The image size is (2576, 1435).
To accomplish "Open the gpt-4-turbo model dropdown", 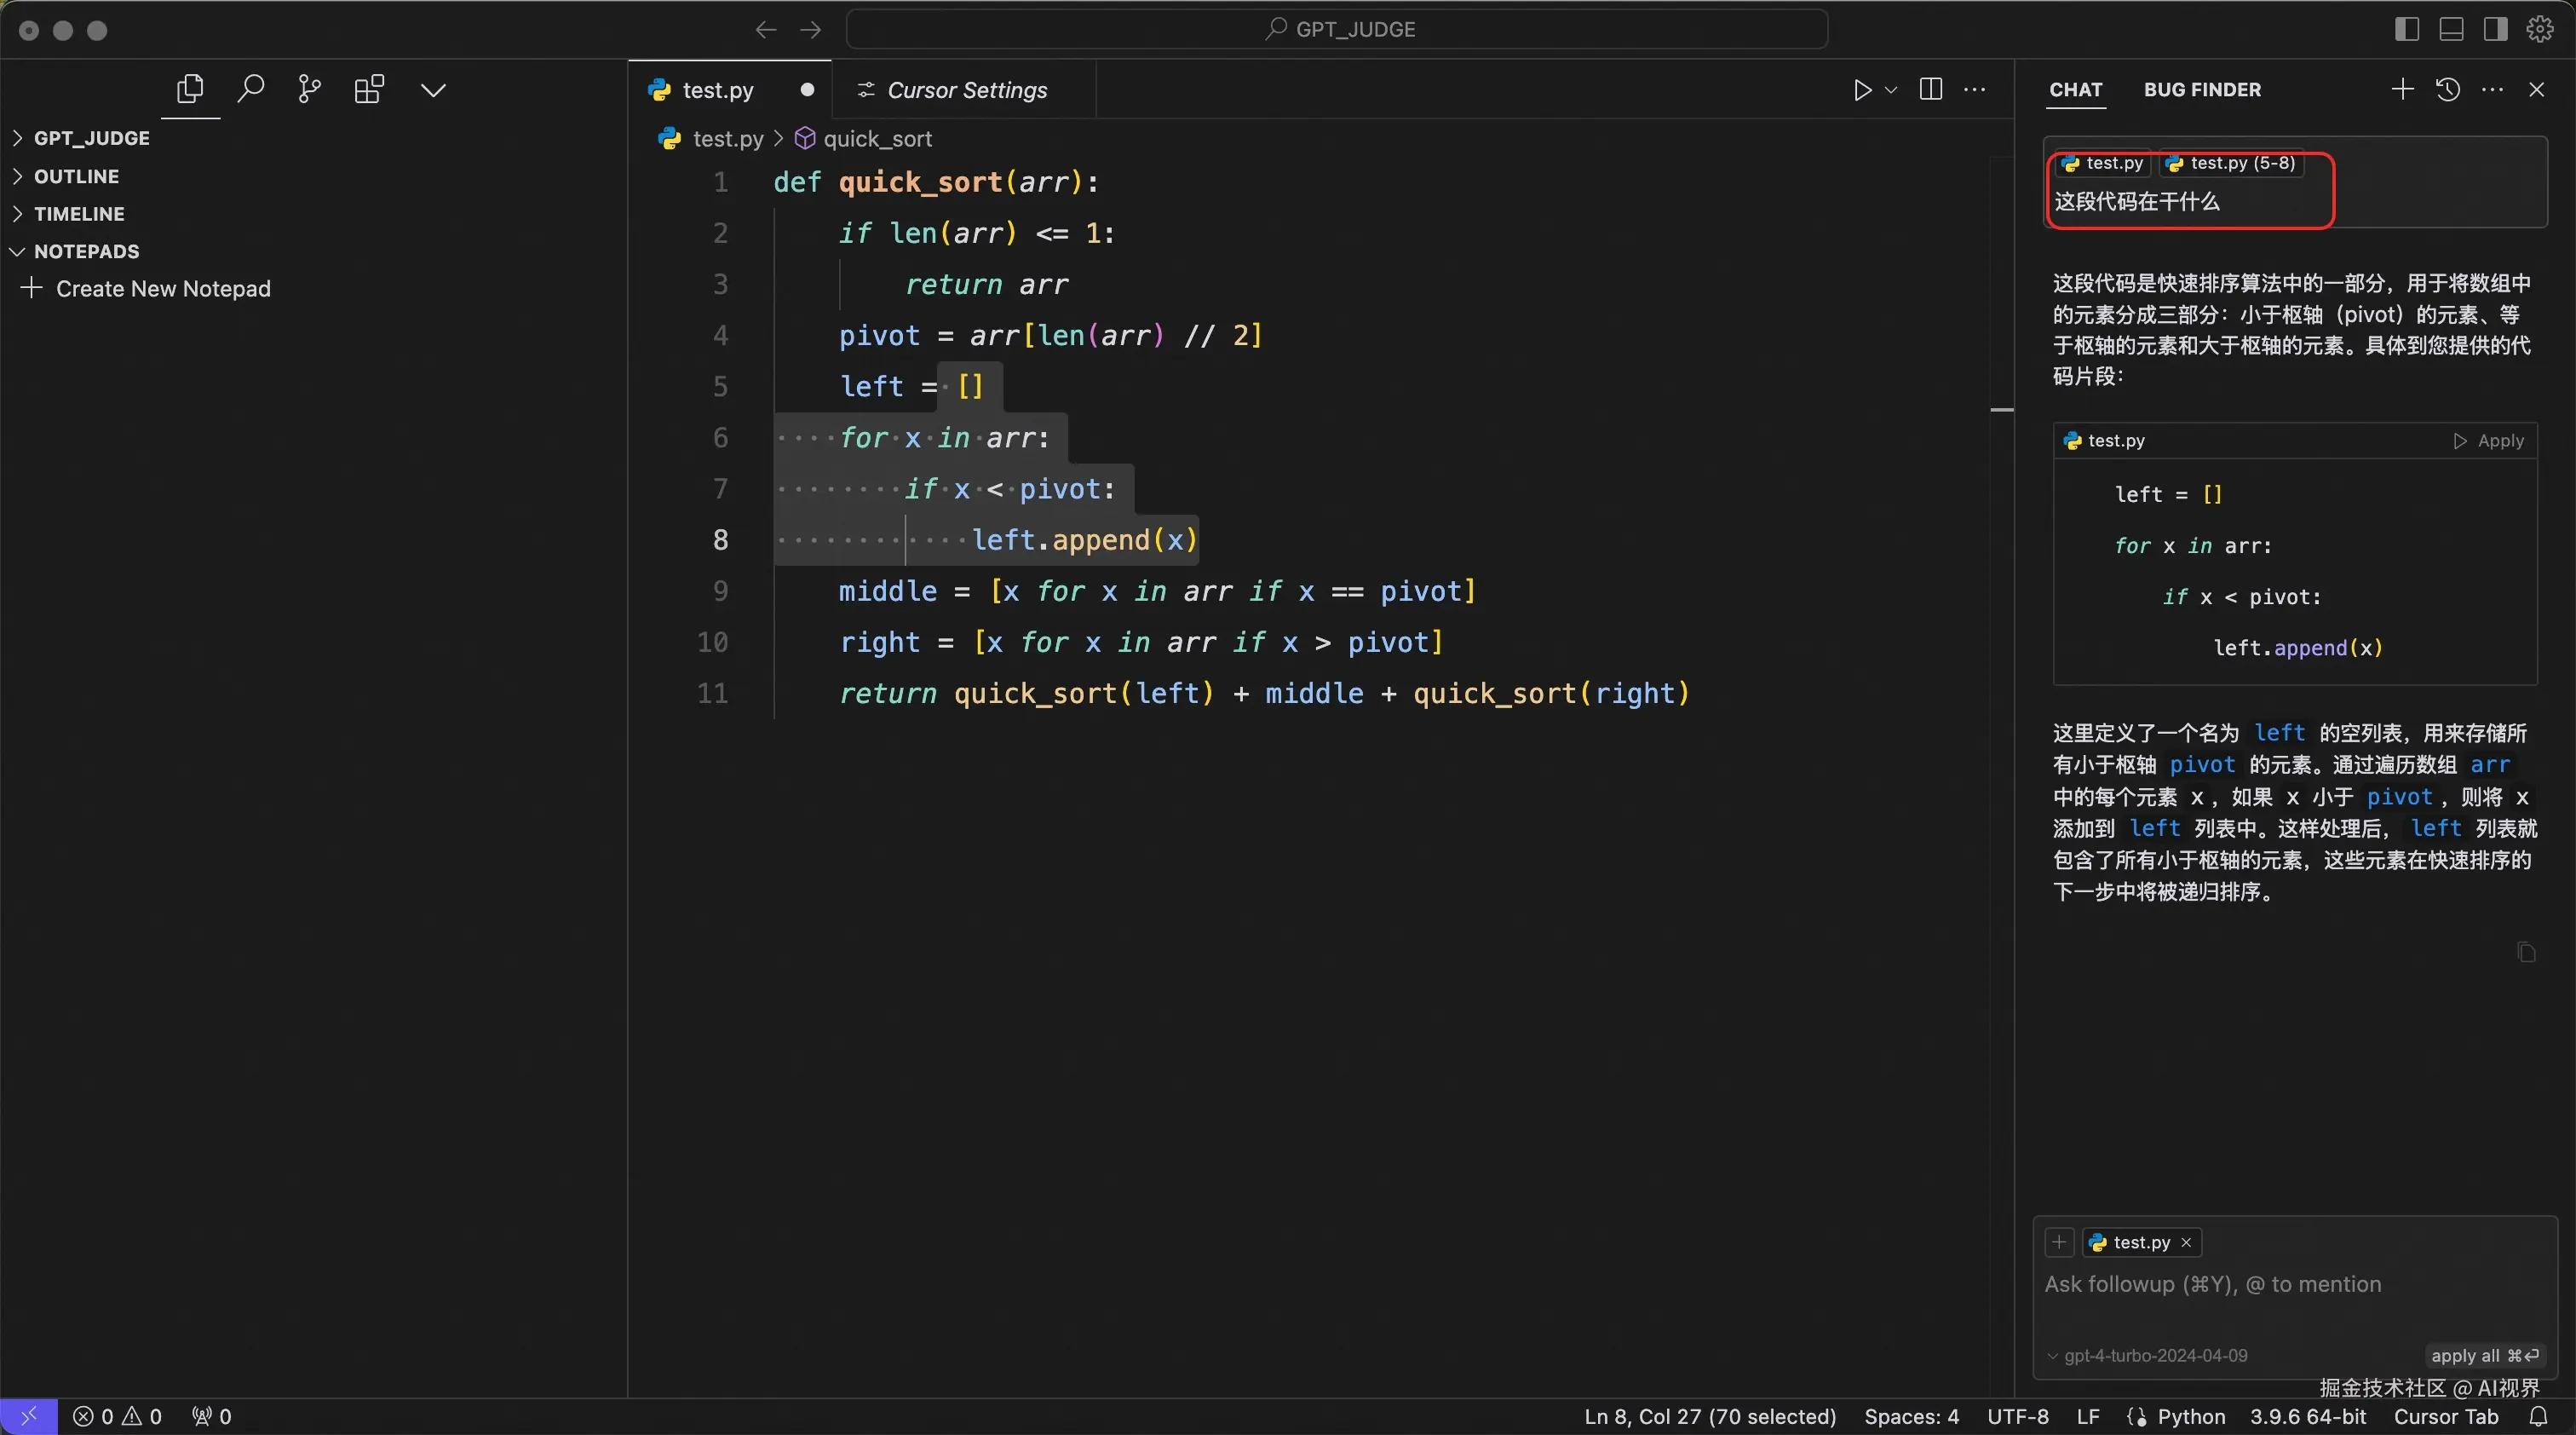I will click(2146, 1355).
